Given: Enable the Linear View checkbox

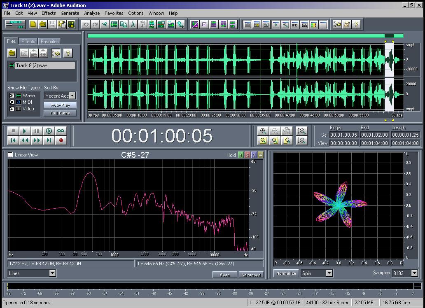Looking at the screenshot, I should [x=11, y=155].
